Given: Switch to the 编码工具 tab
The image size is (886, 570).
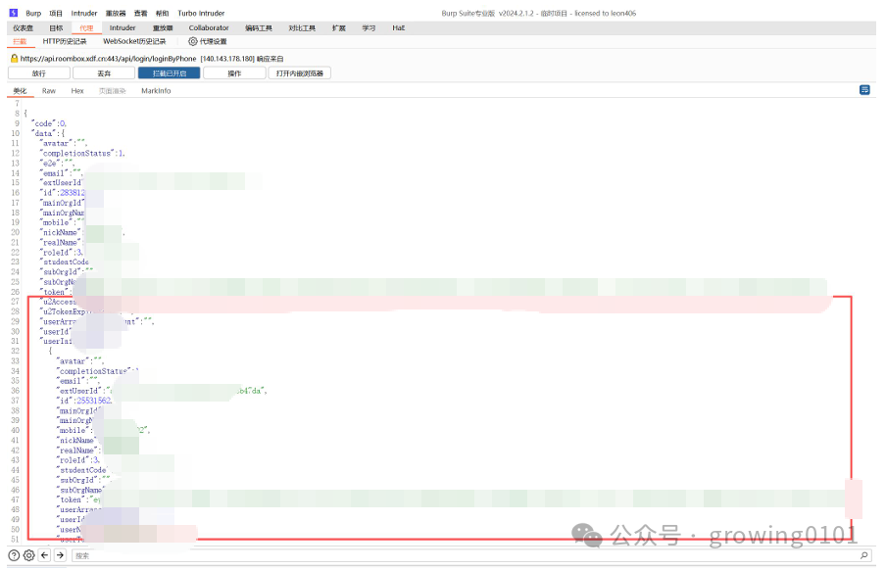Looking at the screenshot, I should click(x=259, y=27).
